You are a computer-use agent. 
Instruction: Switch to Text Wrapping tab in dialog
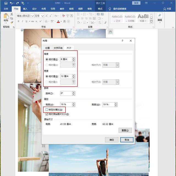tap(58, 48)
